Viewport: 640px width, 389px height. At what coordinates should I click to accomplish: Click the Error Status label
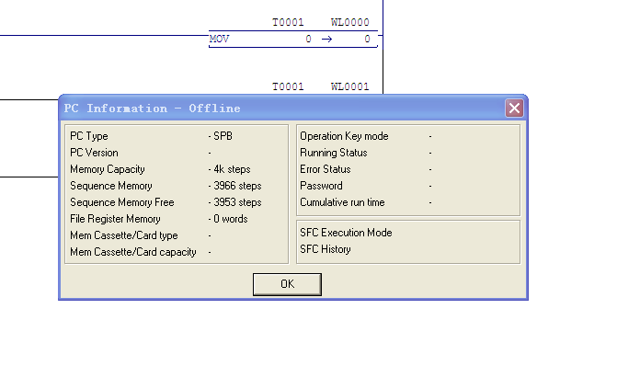click(326, 169)
